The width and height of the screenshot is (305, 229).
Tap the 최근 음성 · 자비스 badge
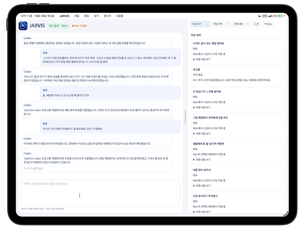tap(58, 26)
